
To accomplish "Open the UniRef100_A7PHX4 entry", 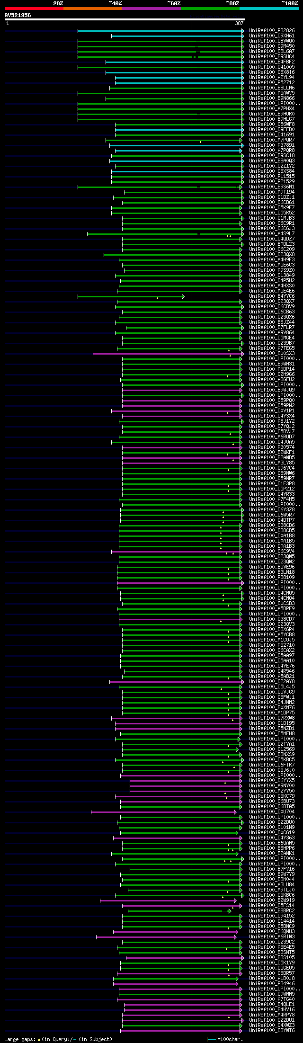I will tap(272, 109).
